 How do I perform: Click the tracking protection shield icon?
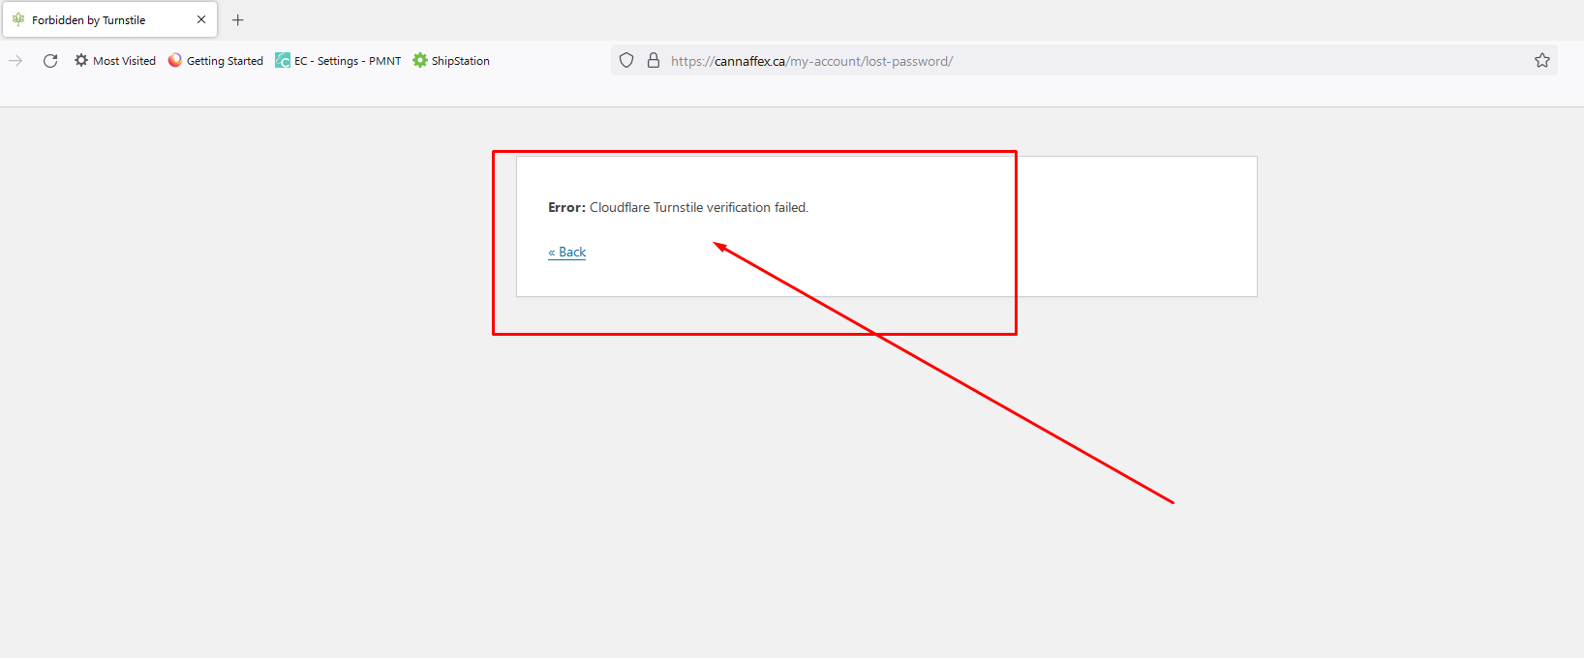(626, 60)
